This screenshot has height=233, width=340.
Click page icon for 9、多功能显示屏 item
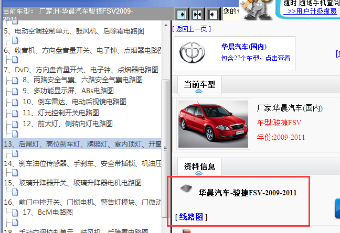tap(15, 91)
